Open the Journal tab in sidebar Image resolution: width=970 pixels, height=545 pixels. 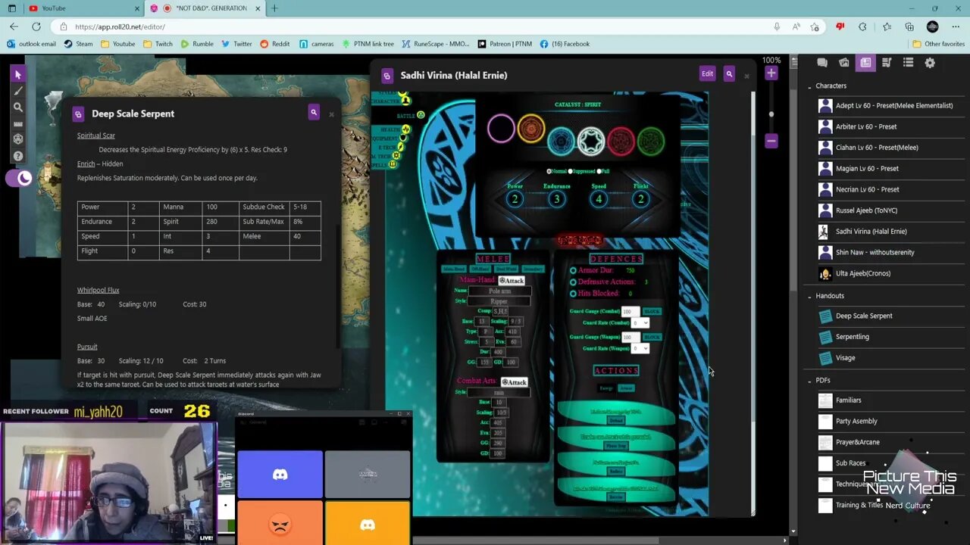click(865, 63)
